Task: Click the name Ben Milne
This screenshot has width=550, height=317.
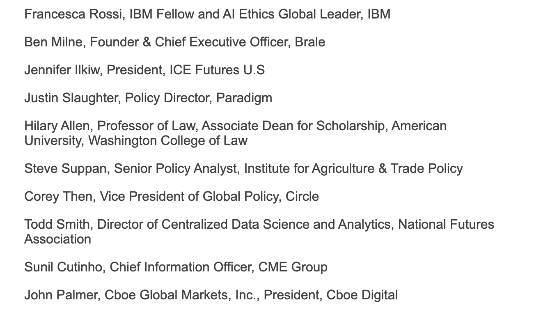Action: click(53, 42)
